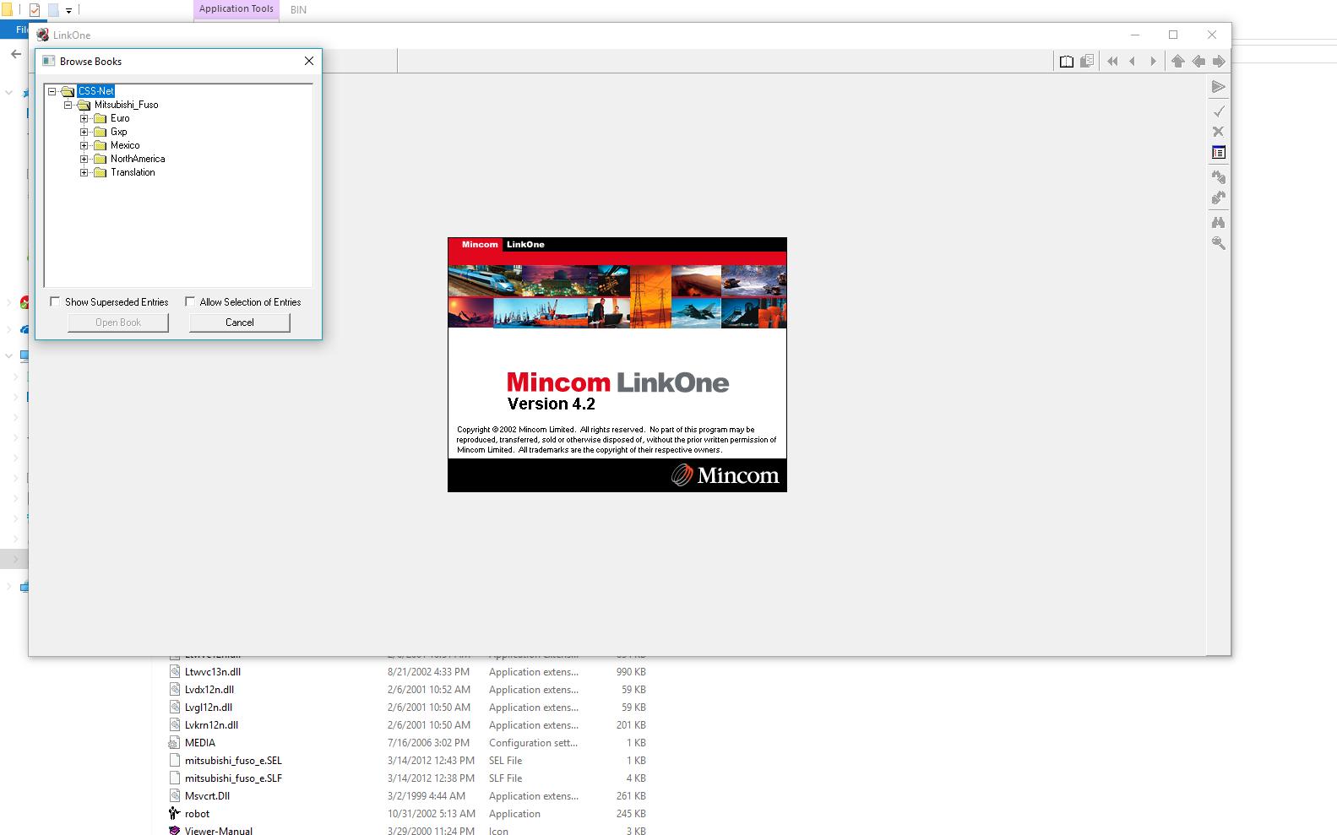Click the checkmark icon in side toolbar
The image size is (1337, 835).
click(1218, 111)
